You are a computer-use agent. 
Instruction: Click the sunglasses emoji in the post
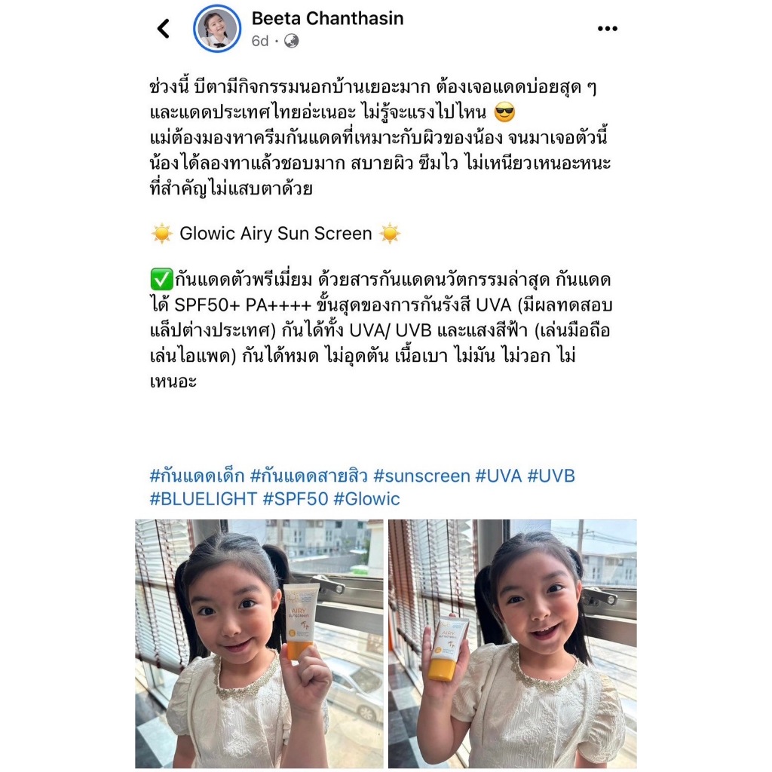(x=504, y=113)
